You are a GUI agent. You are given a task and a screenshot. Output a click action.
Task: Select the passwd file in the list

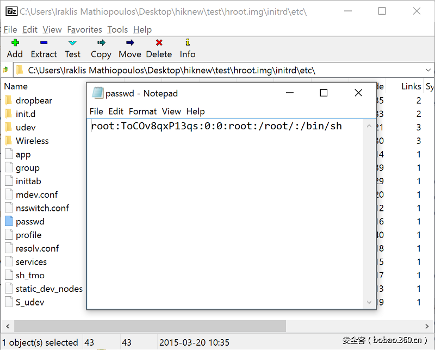29,221
